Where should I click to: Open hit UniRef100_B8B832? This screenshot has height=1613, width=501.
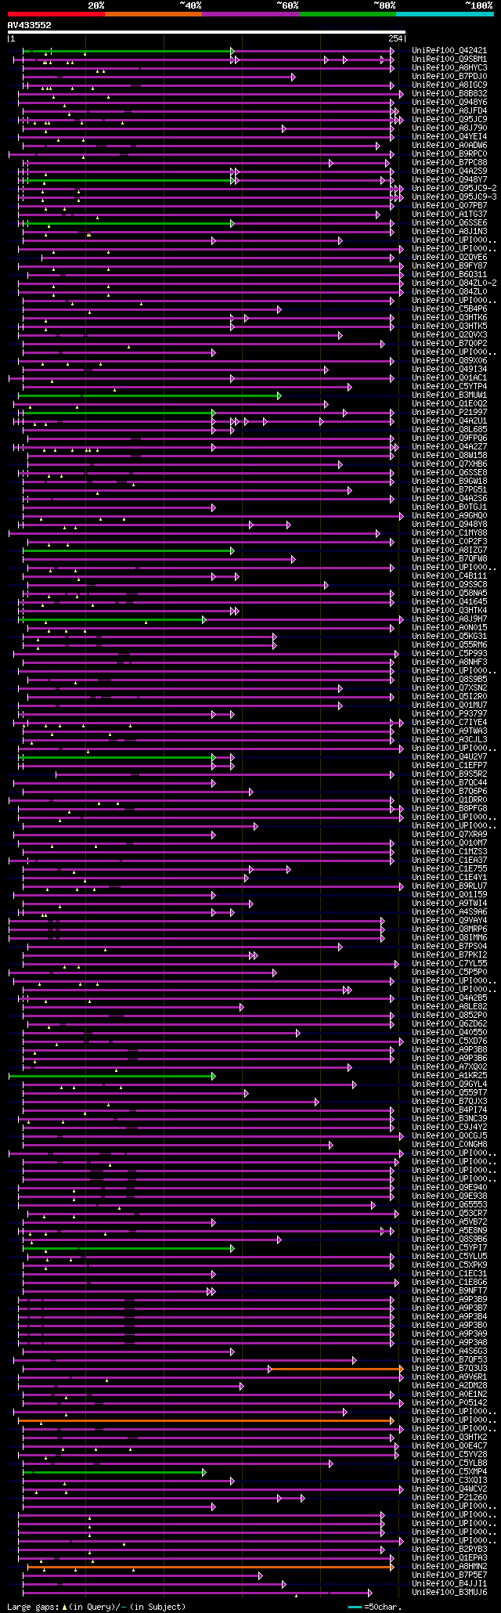tap(449, 93)
